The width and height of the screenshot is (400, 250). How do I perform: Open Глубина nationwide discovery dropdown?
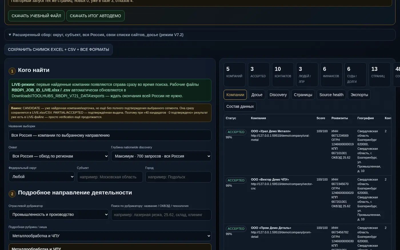pyautogui.click(x=161, y=156)
